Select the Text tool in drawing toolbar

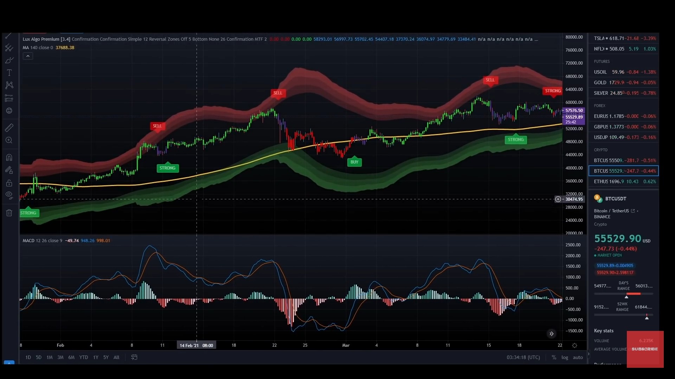tap(9, 73)
